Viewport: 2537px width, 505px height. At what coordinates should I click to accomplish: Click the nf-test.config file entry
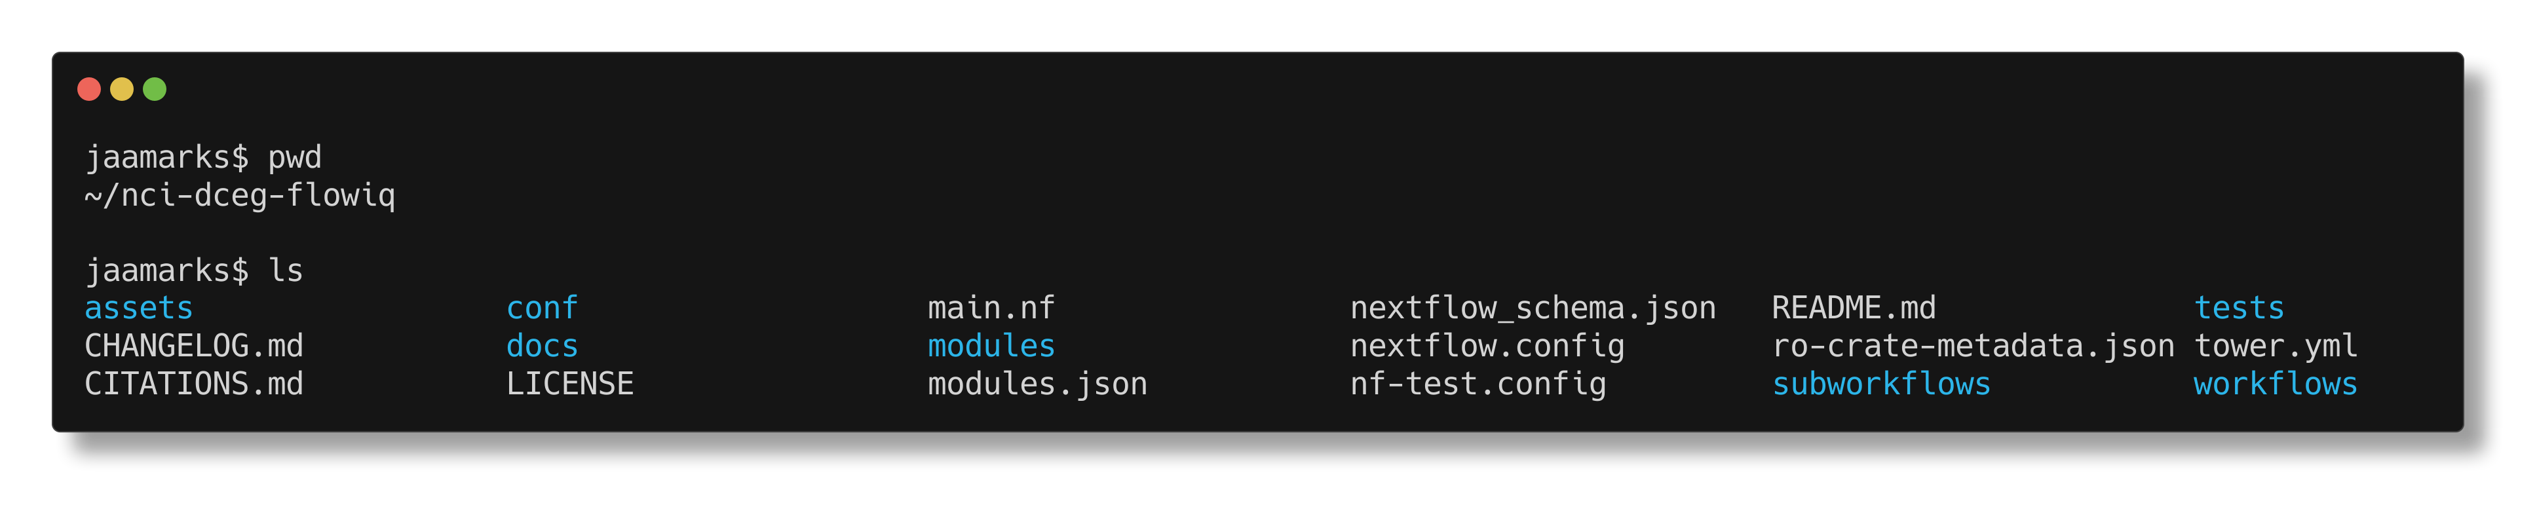[x=1478, y=384]
